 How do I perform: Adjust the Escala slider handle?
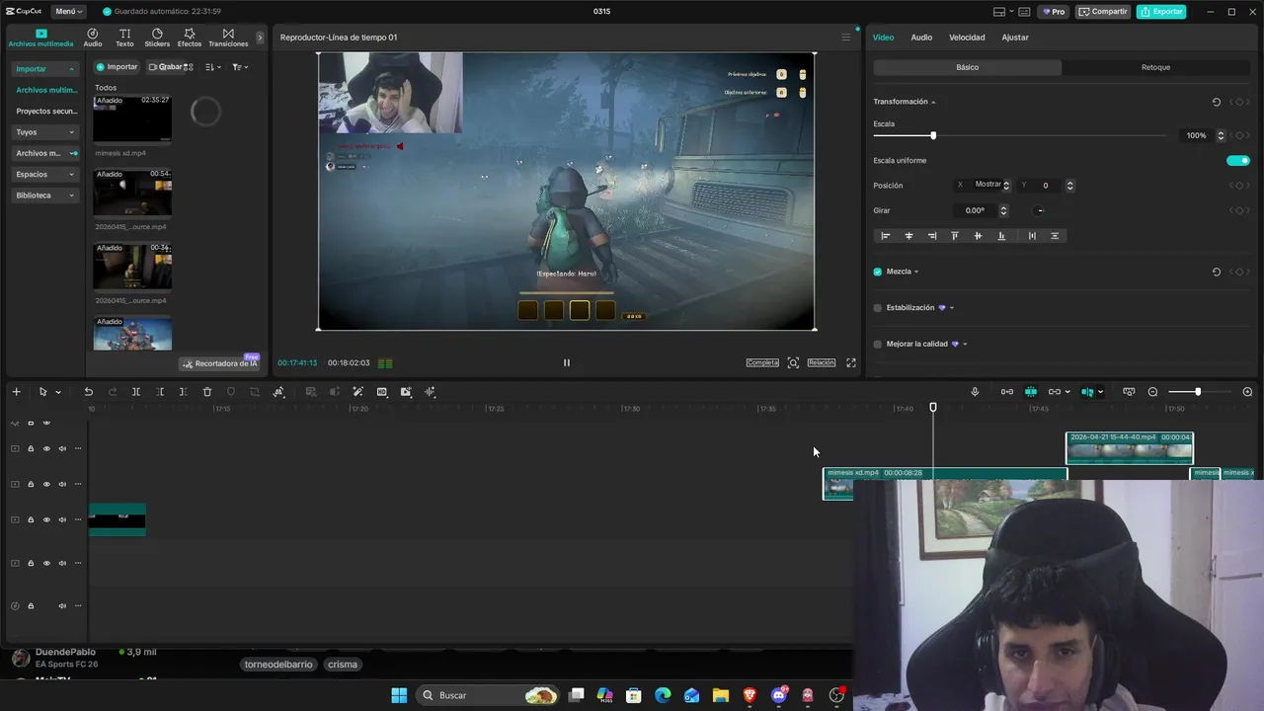[933, 135]
